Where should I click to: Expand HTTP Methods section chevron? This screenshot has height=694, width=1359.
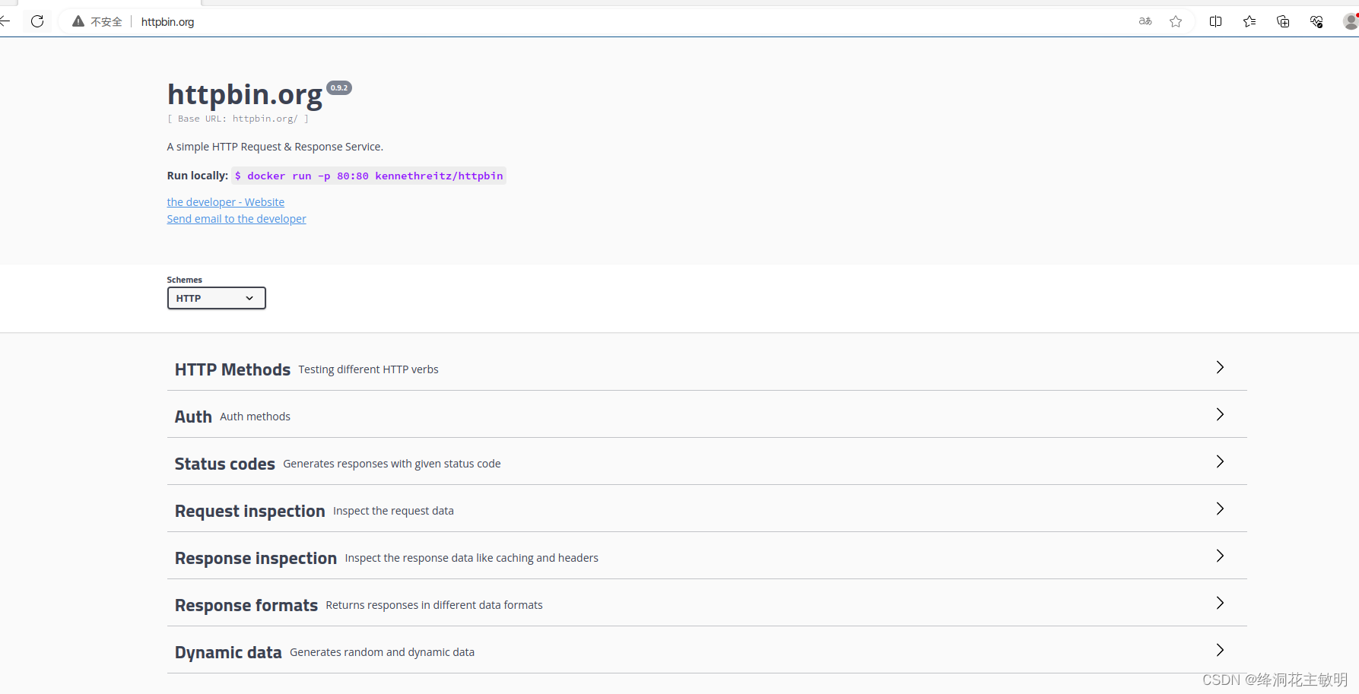click(x=1220, y=367)
